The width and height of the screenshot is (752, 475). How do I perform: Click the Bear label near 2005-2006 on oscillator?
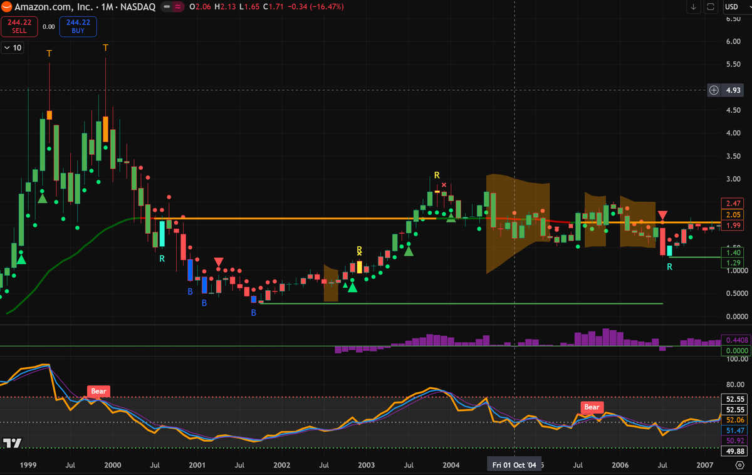(592, 407)
